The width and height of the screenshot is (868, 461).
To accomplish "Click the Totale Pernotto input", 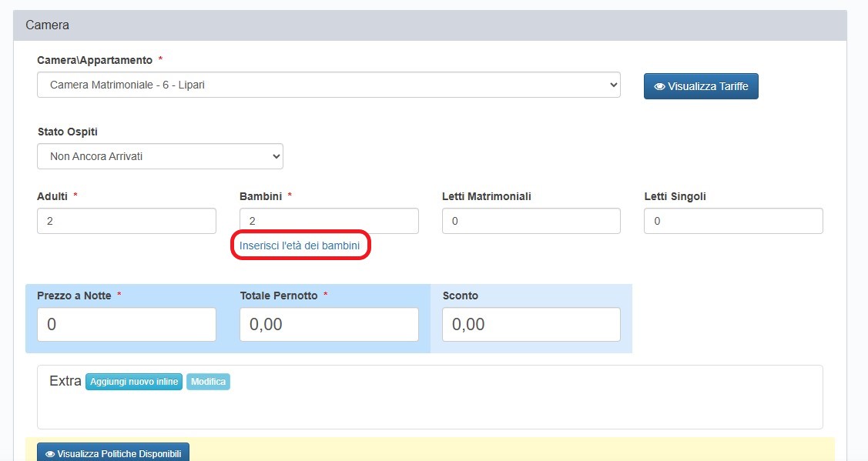I will tap(329, 325).
